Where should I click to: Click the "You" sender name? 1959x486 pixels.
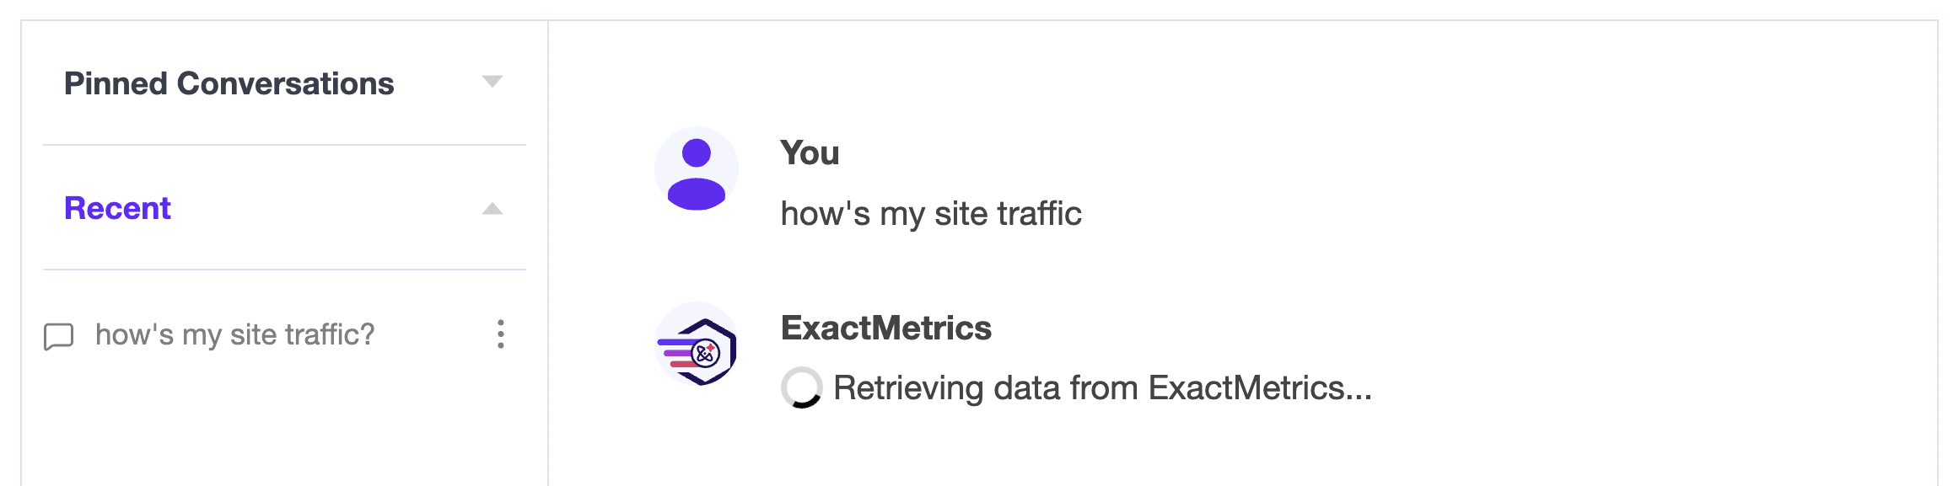pyautogui.click(x=810, y=152)
